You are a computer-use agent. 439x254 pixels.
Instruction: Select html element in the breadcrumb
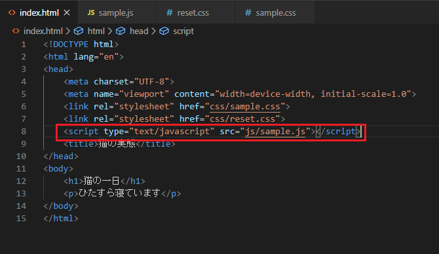[96, 31]
